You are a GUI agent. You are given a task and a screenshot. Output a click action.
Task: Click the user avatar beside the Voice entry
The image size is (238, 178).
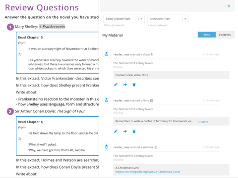tap(107, 54)
